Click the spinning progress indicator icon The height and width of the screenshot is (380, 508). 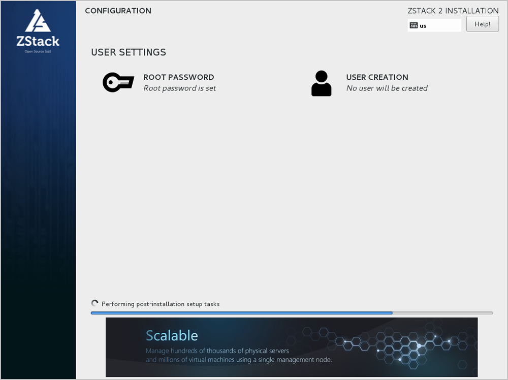94,303
